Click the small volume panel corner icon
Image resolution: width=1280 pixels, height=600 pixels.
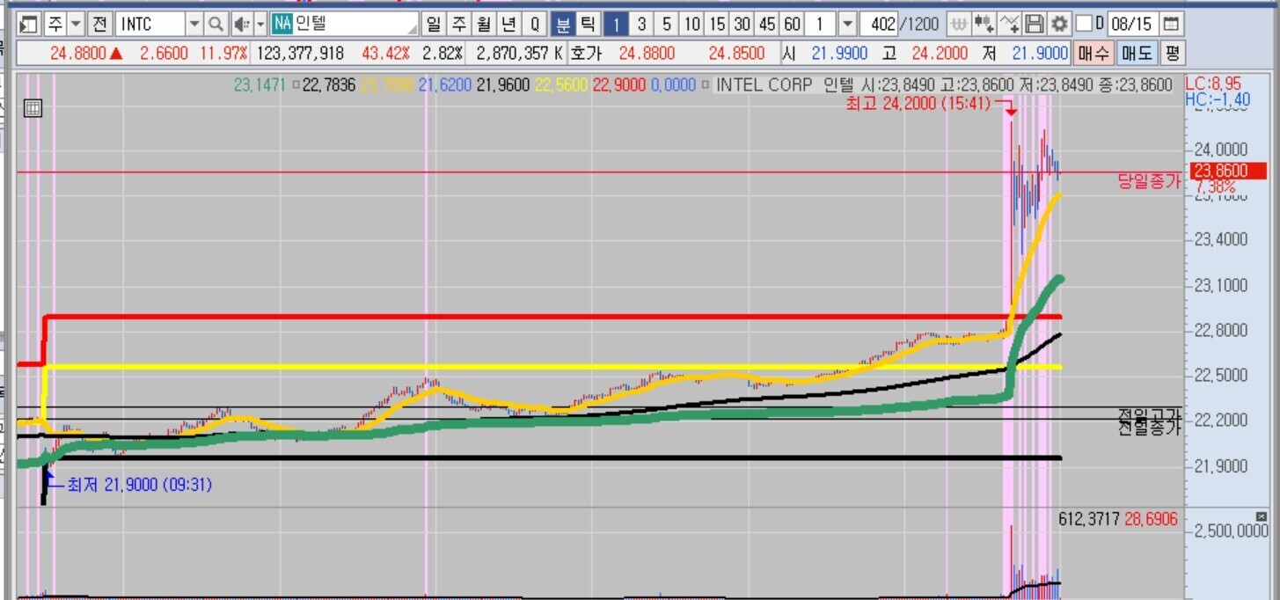(1262, 516)
